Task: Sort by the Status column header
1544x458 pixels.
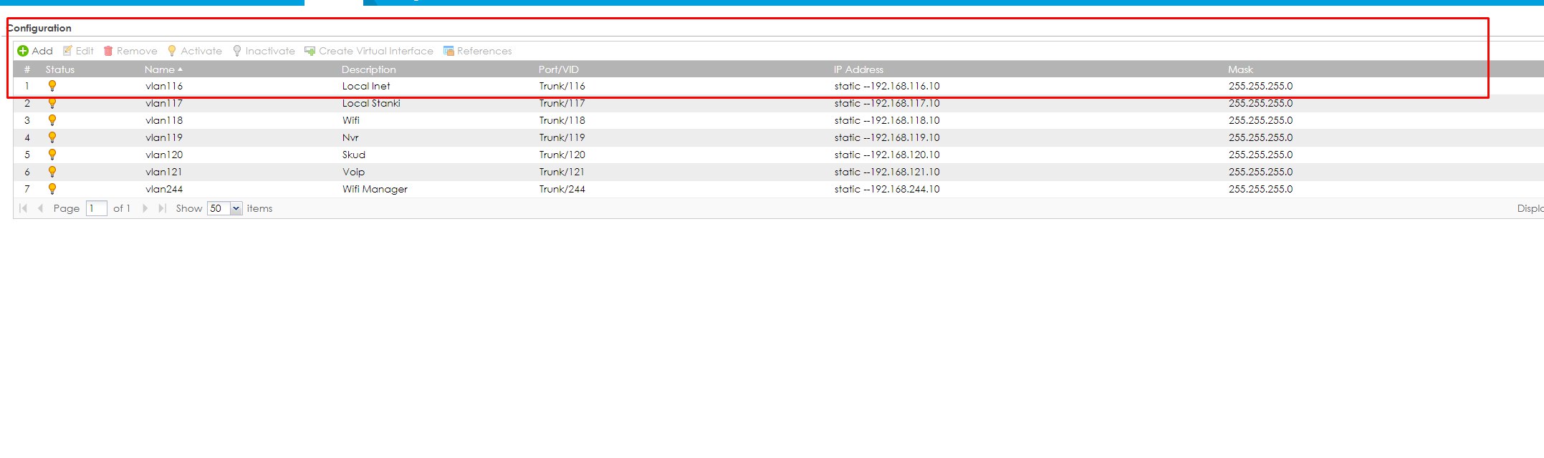Action: coord(60,69)
